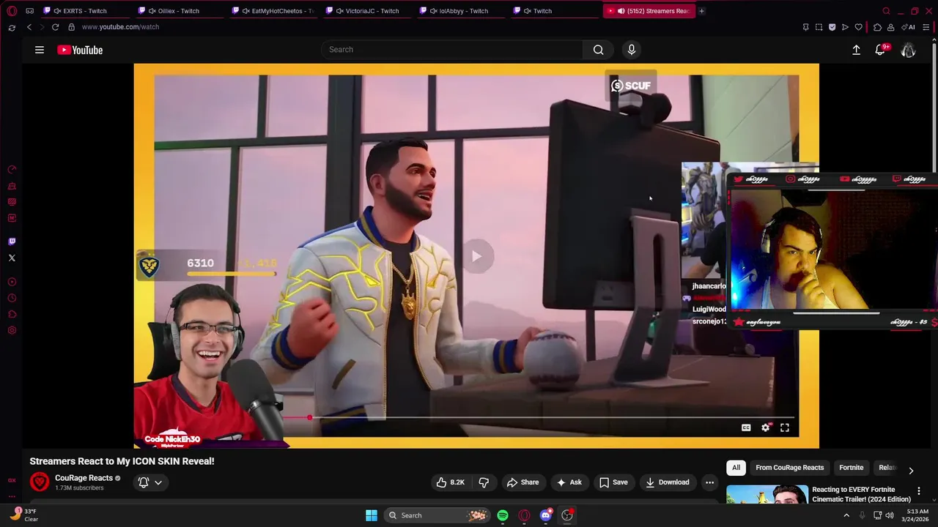The width and height of the screenshot is (938, 527).
Task: Play the video using center play button
Action: (476, 256)
